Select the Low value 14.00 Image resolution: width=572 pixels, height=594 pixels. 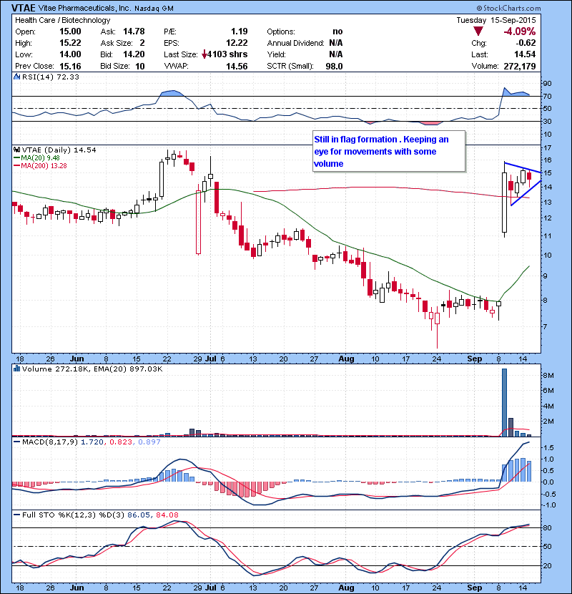[70, 54]
